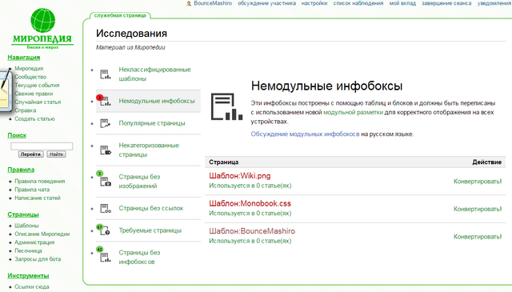Open 'Некатегоризованные страницы' section
Screen dimensions: 512x292
149,150
